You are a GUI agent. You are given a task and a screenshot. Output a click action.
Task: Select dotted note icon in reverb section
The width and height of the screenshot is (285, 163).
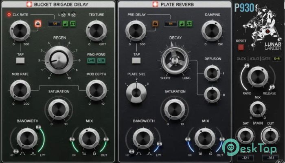pos(182,24)
